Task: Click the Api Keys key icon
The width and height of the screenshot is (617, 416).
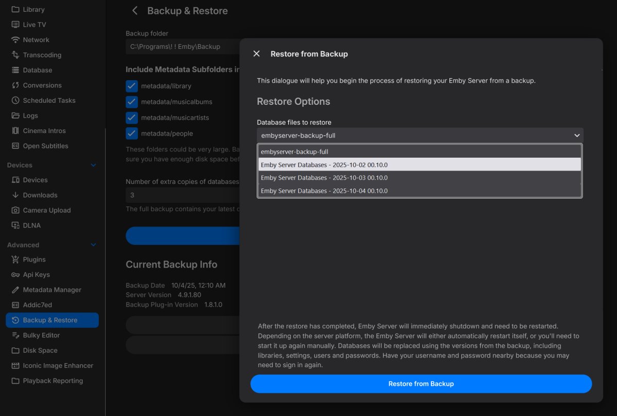Action: click(15, 275)
